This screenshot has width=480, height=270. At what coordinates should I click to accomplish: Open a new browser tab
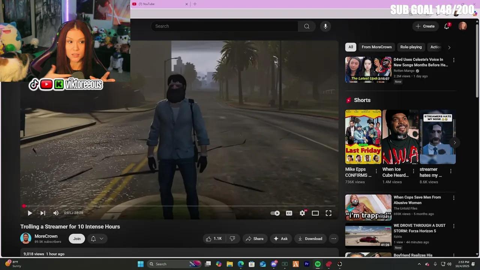[195, 4]
